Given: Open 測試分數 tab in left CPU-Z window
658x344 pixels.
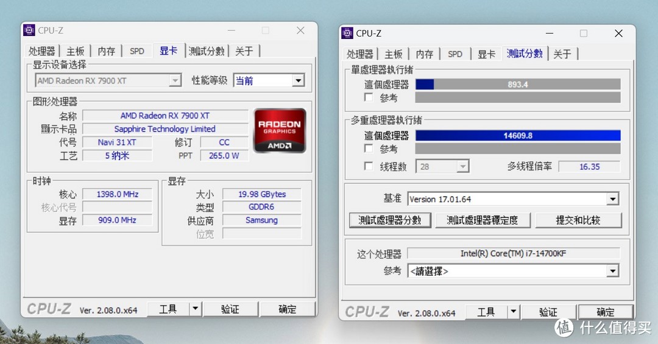Looking at the screenshot, I should tap(207, 51).
